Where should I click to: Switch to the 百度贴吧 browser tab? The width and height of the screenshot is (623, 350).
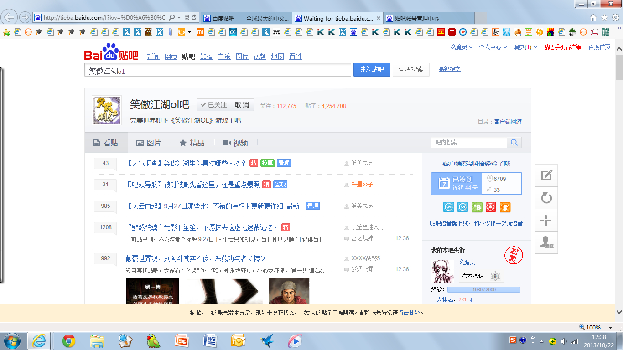[246, 19]
